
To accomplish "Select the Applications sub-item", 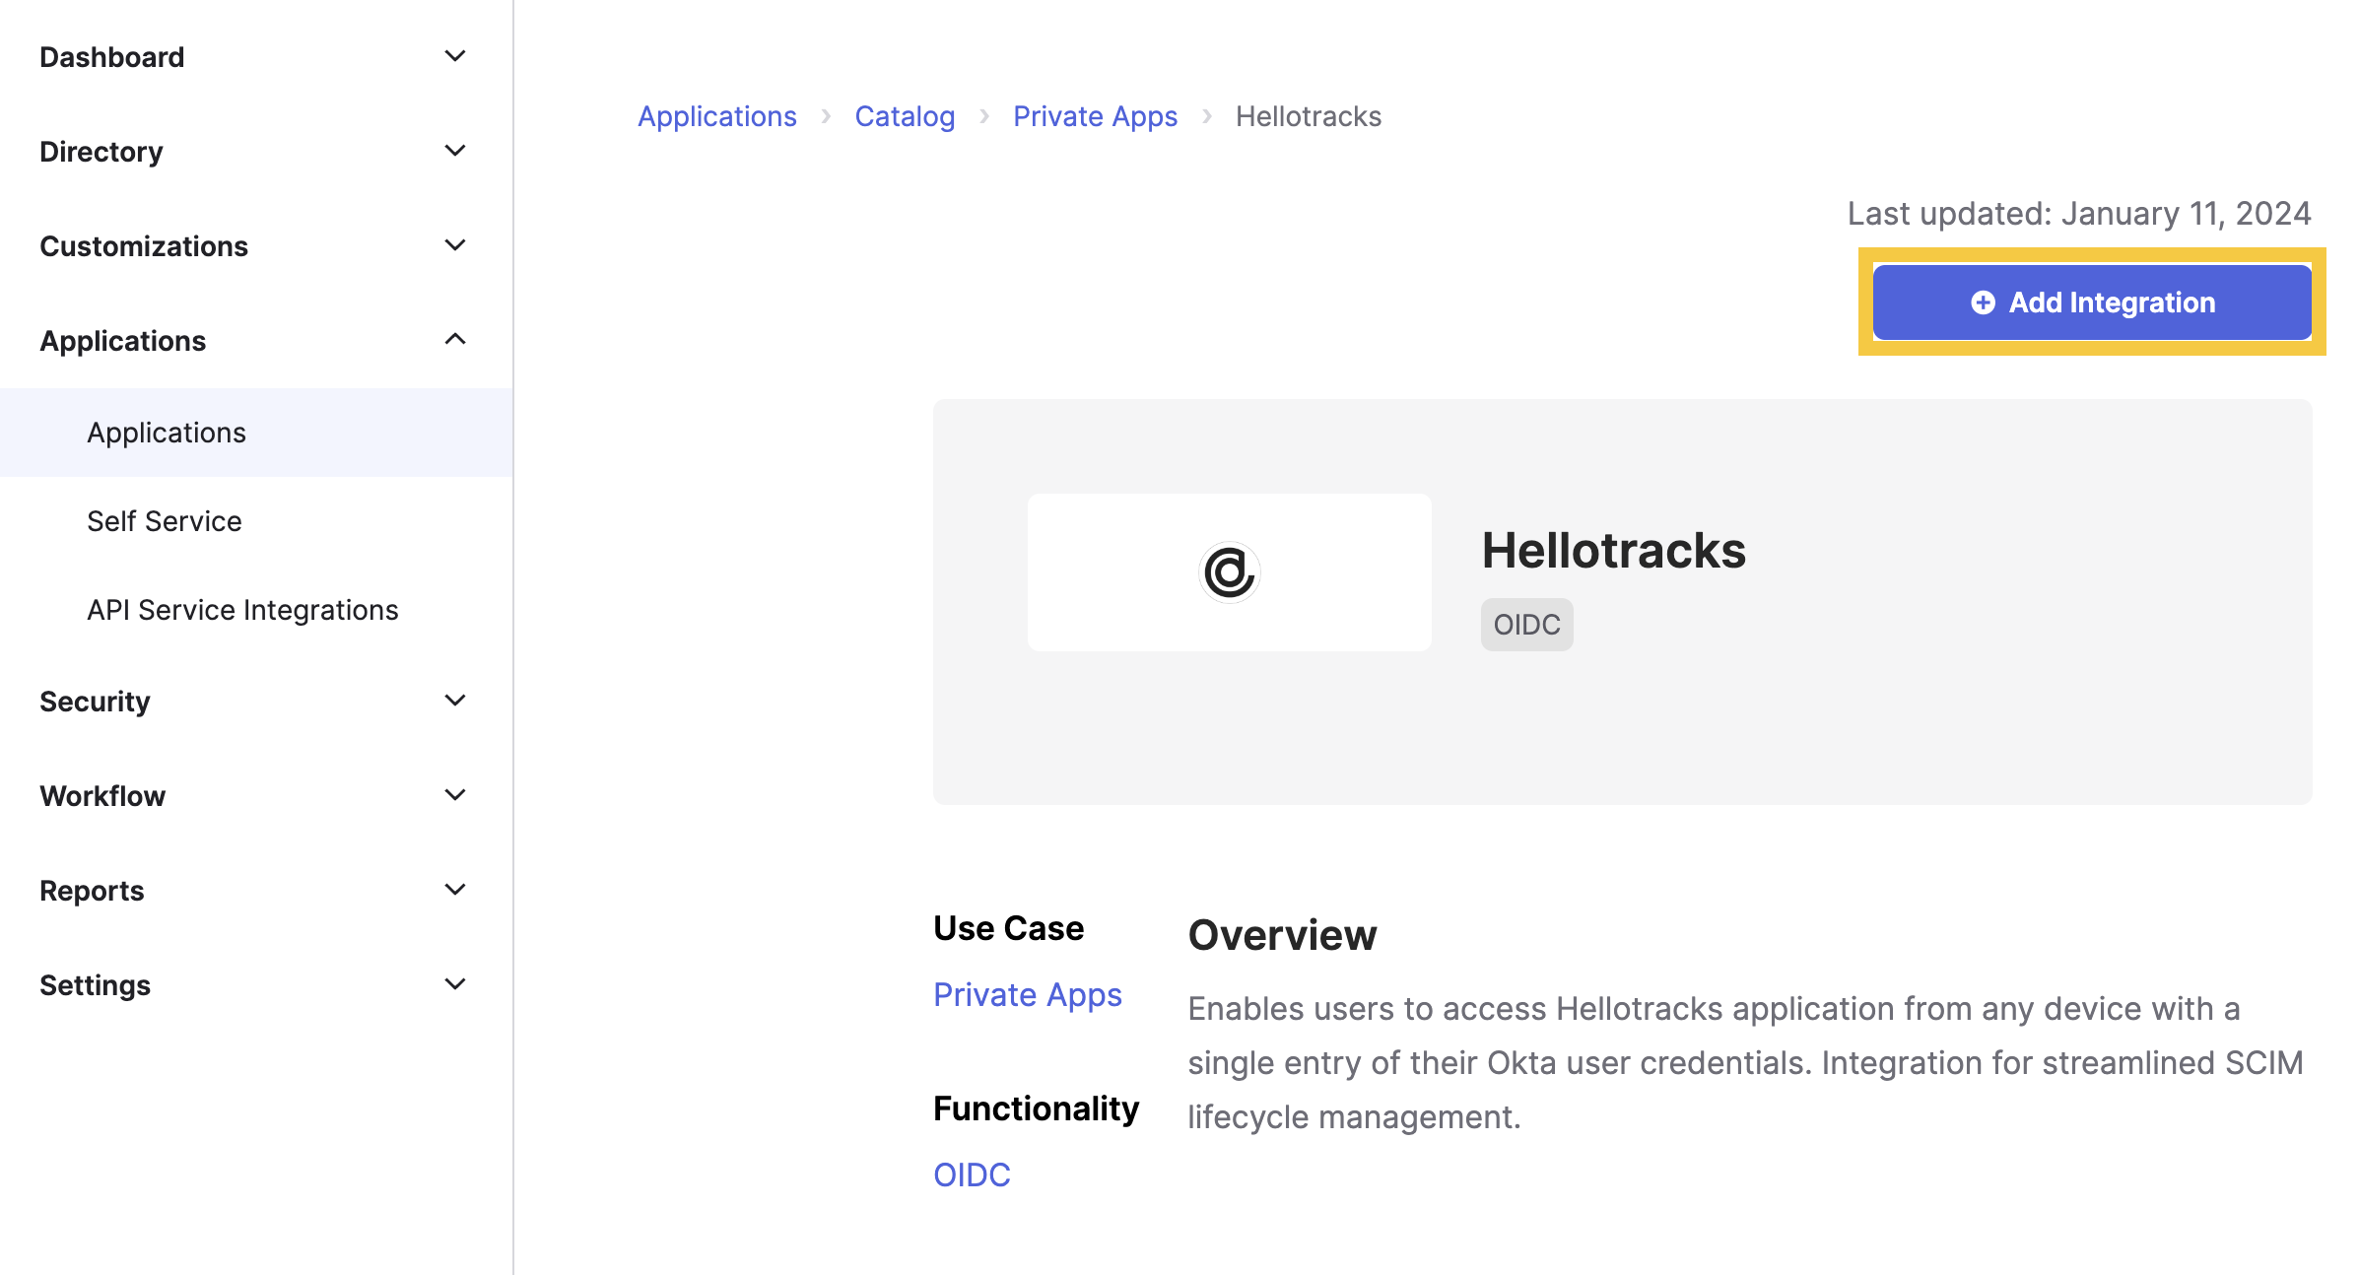I will [256, 433].
